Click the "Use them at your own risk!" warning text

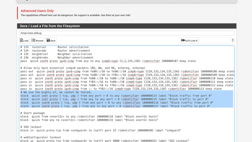click(115, 15)
